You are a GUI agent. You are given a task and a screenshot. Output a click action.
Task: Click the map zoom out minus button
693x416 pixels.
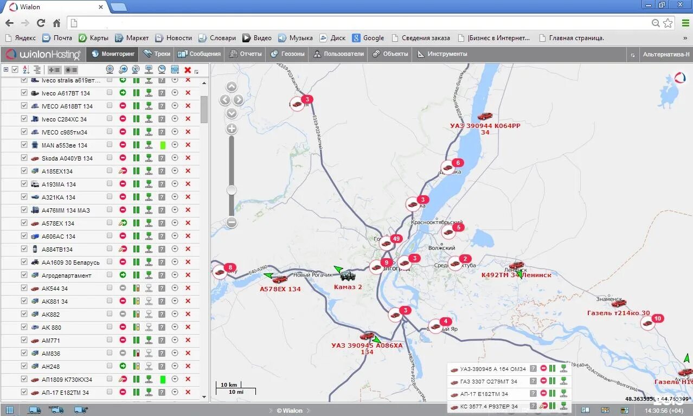coord(232,222)
